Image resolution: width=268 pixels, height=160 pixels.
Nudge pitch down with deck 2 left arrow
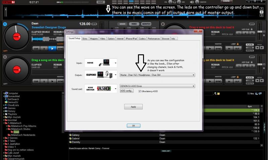(x=257, y=48)
